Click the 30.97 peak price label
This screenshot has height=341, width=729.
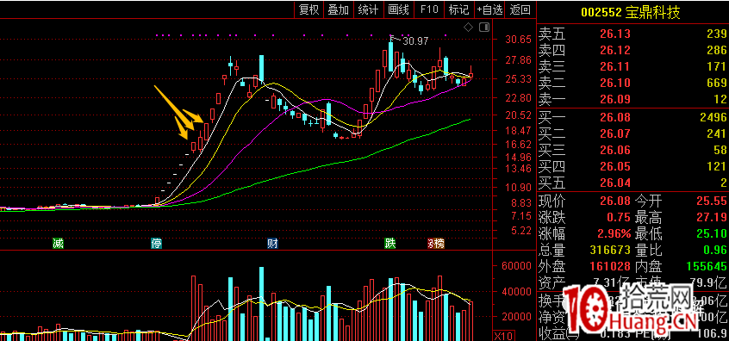click(x=414, y=41)
